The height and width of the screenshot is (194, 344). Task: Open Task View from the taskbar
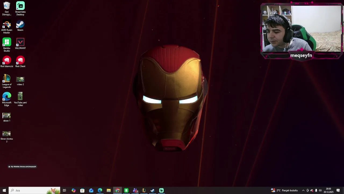(x=64, y=190)
